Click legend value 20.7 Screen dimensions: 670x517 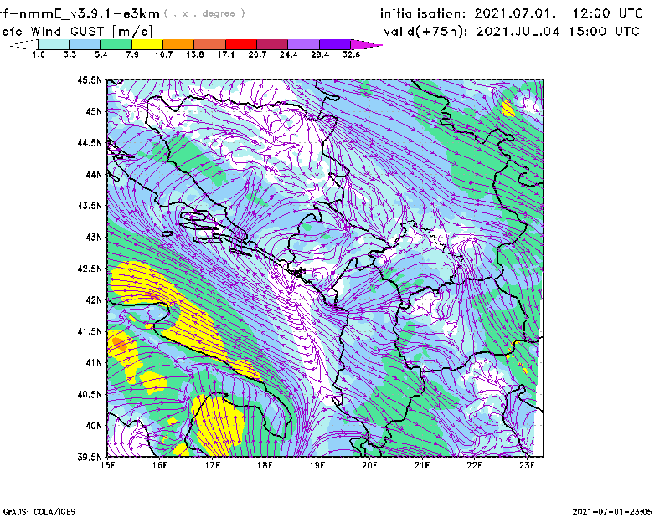click(x=257, y=54)
